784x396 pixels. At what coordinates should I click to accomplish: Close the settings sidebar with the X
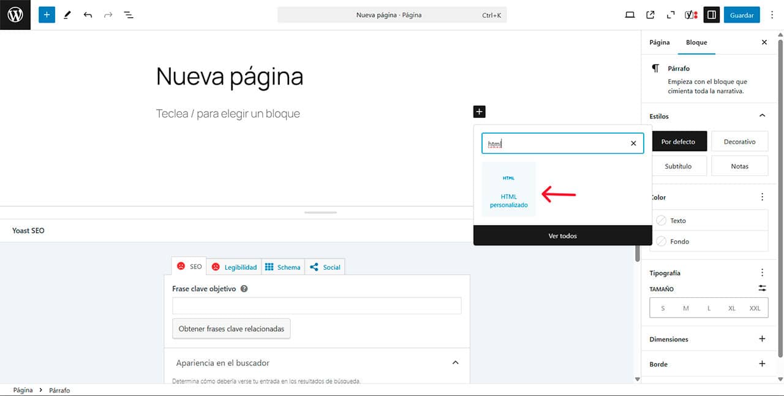[x=764, y=42]
